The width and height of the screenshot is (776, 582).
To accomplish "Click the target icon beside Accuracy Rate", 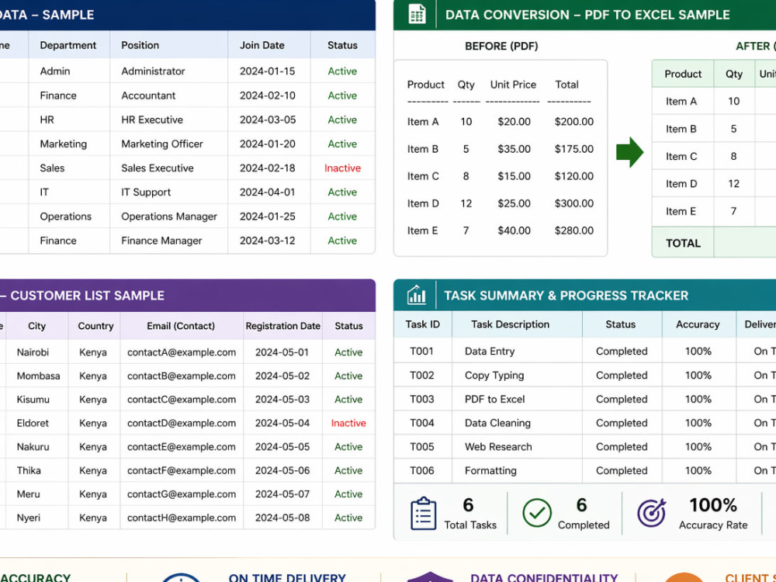I will tap(651, 513).
